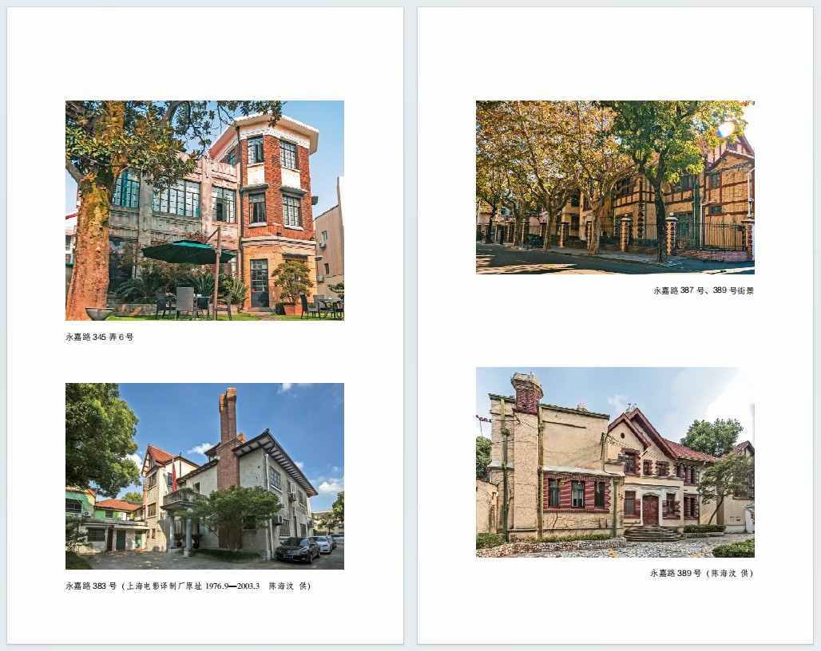This screenshot has width=821, height=651.
Task: Select the 永嘉路 383 号 building photo
Action: pos(204,475)
